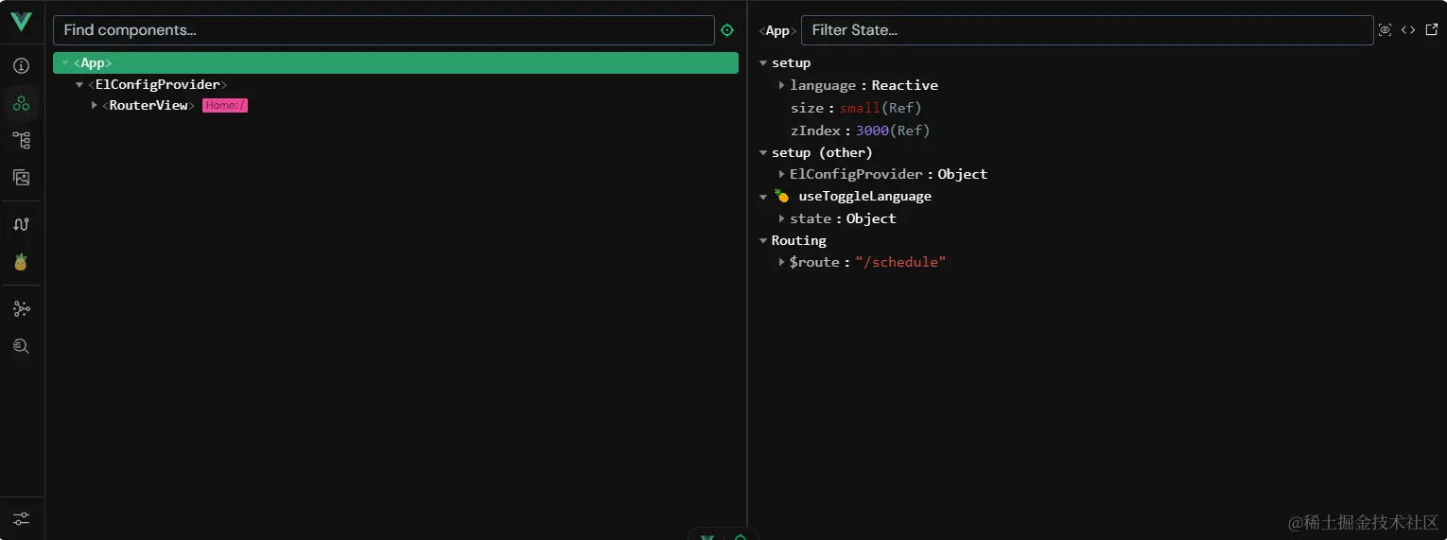Open the Pinia pineapple panel
This screenshot has height=540, width=1447.
point(21,262)
